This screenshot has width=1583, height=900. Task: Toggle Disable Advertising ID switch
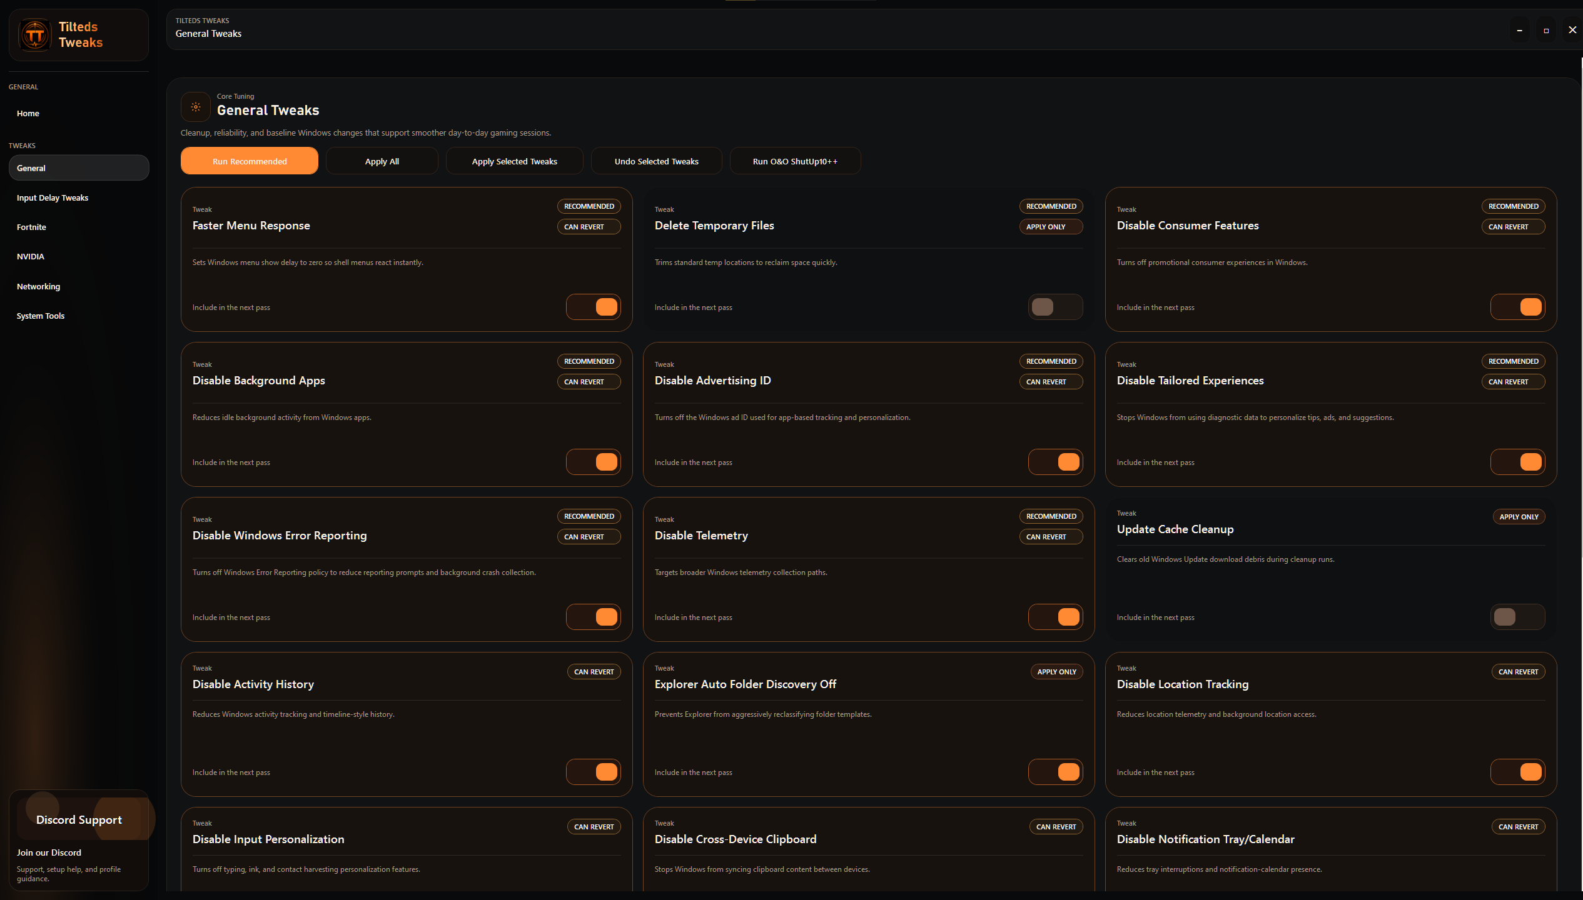click(1055, 462)
